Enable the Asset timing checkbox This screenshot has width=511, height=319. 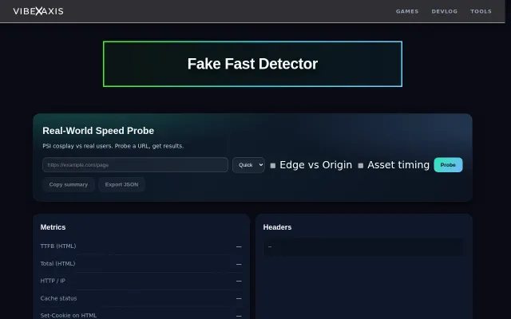pyautogui.click(x=360, y=166)
